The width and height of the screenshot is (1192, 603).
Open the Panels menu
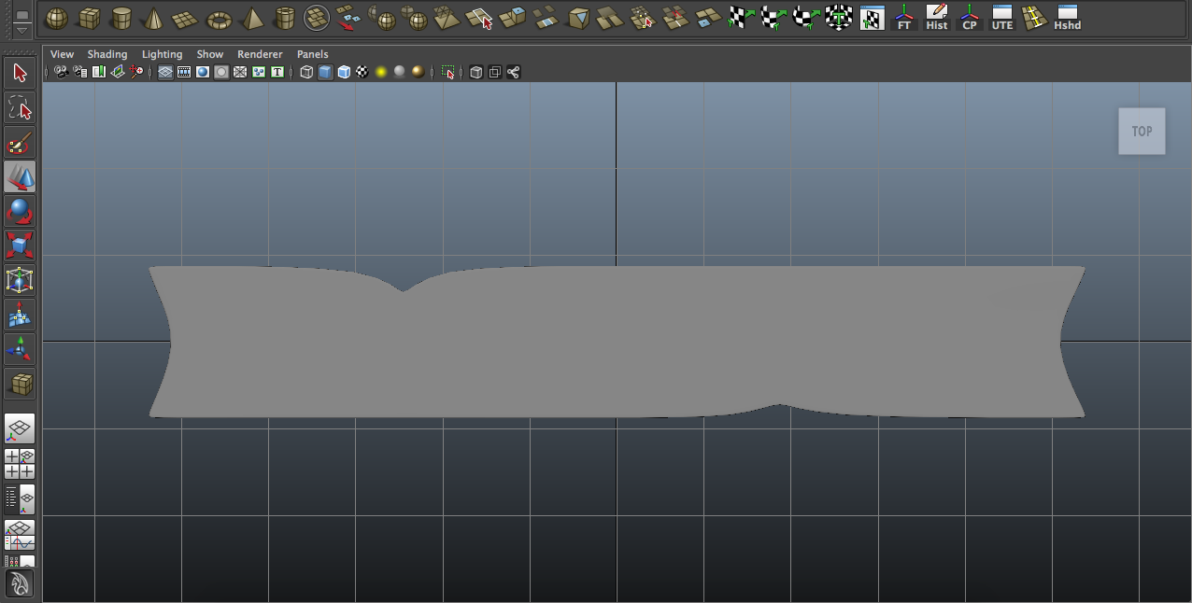click(x=313, y=54)
